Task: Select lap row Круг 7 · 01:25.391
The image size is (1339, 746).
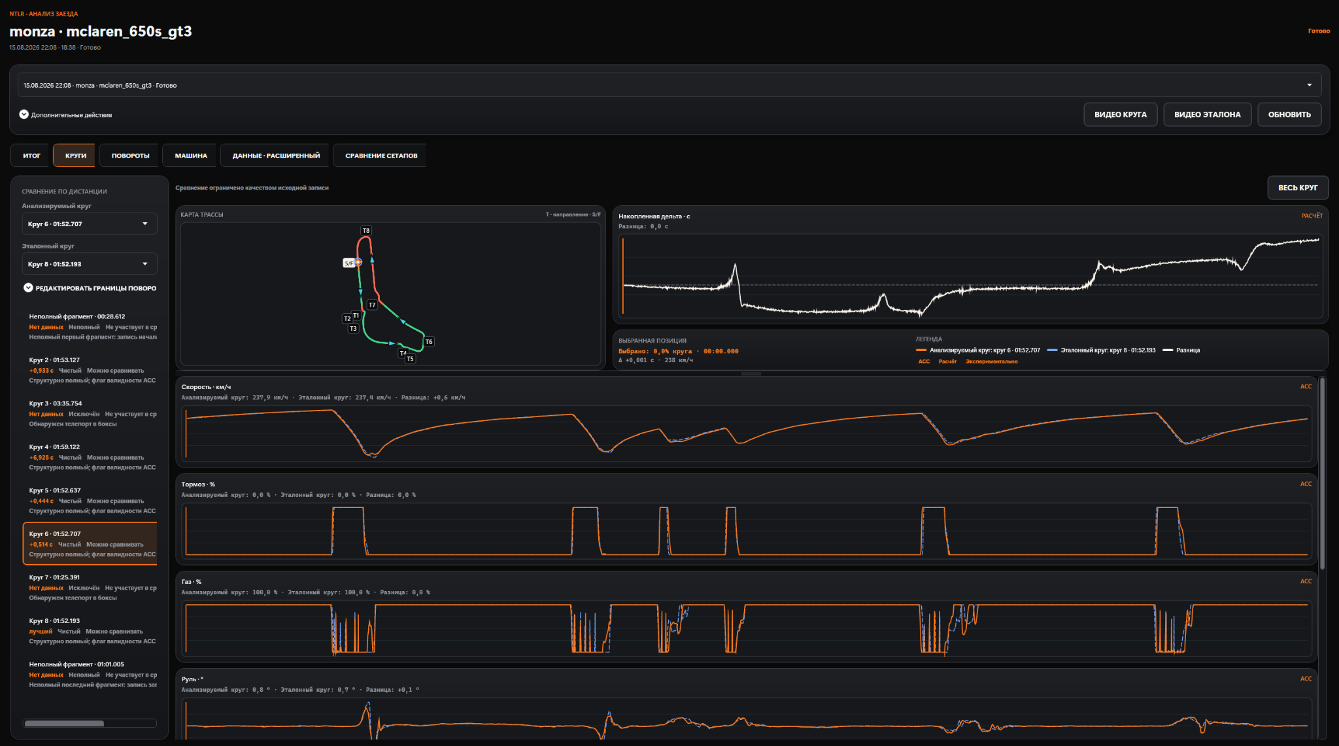Action: tap(90, 587)
